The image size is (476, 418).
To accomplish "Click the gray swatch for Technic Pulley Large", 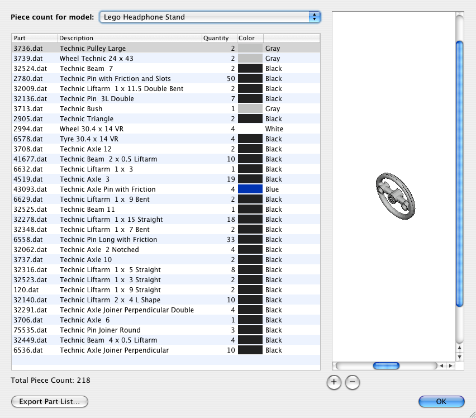I will [250, 48].
